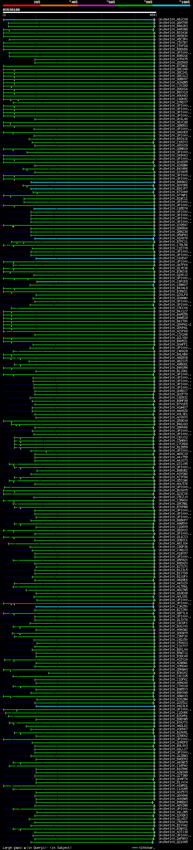Pick the UniRef100_Q3SLF4 subject name

tap(173, 295)
